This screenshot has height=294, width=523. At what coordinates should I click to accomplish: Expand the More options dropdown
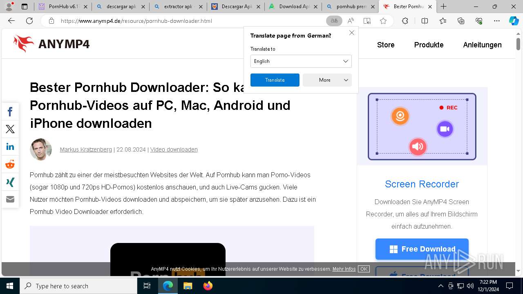327,80
